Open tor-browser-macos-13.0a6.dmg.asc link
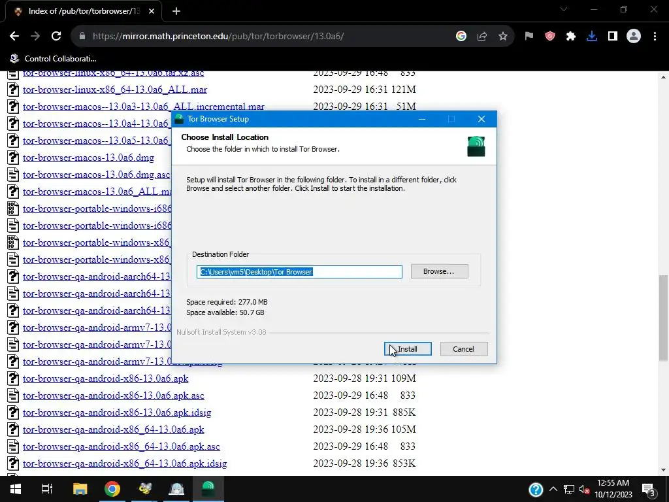 click(97, 175)
